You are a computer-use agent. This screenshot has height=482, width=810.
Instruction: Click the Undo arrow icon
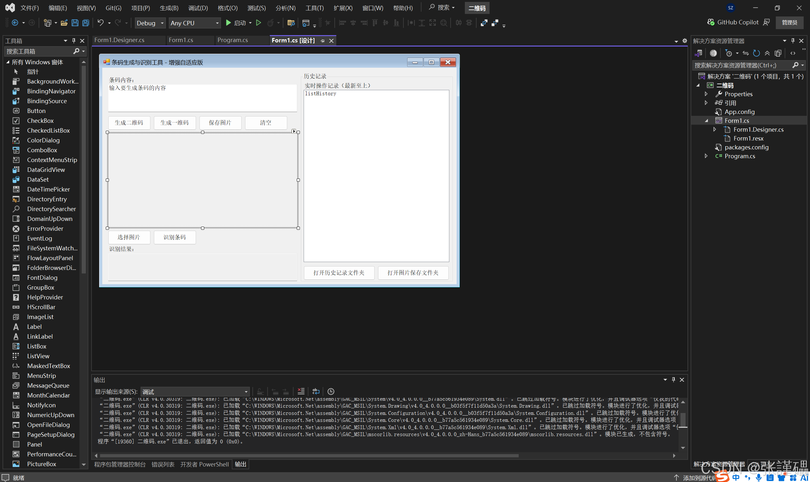pos(100,23)
